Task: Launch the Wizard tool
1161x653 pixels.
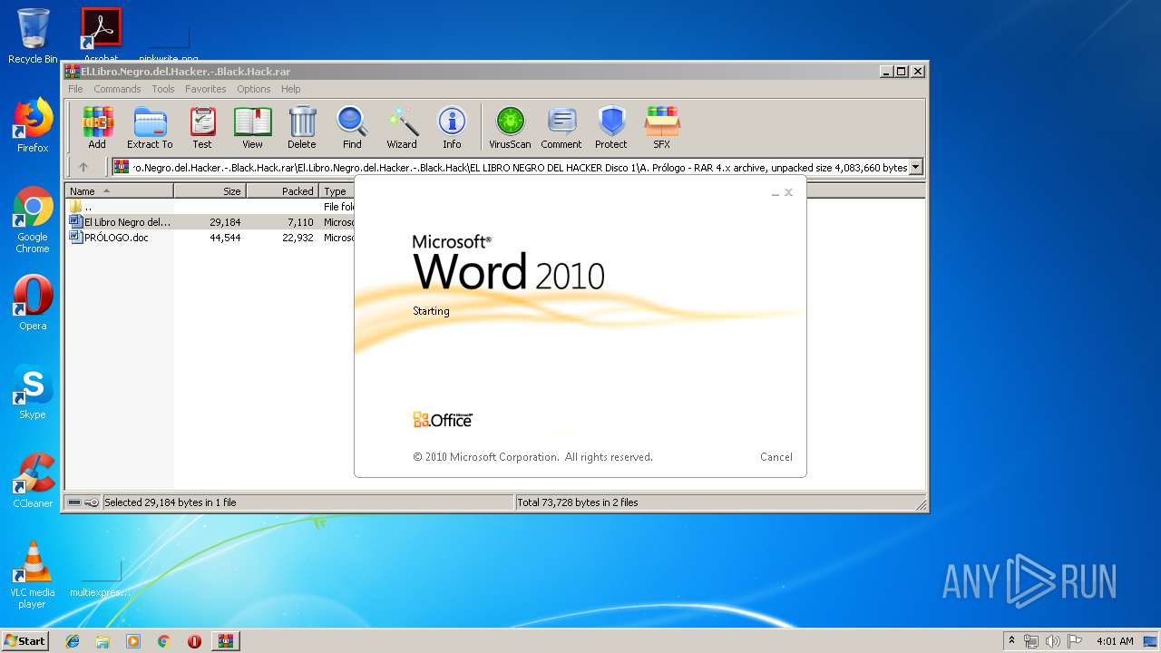Action: click(x=402, y=127)
